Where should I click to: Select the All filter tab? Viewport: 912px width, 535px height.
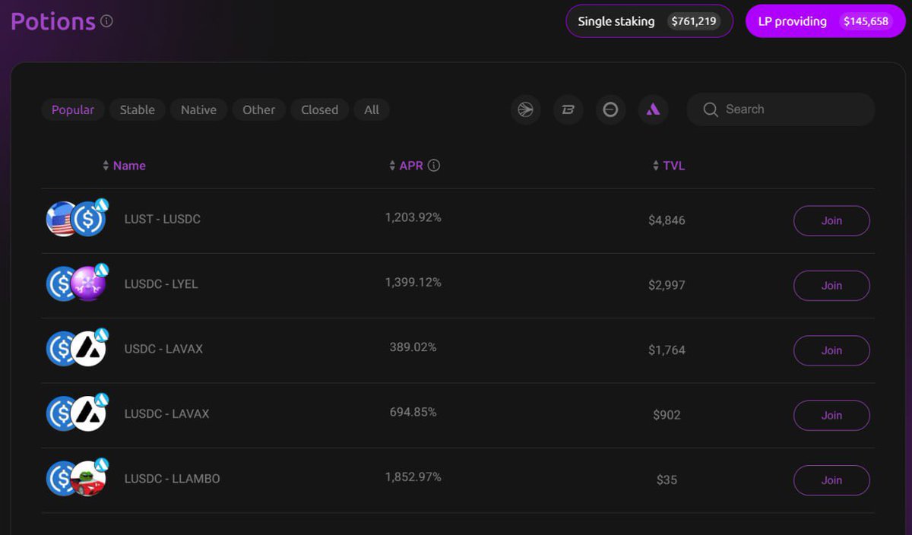click(372, 109)
